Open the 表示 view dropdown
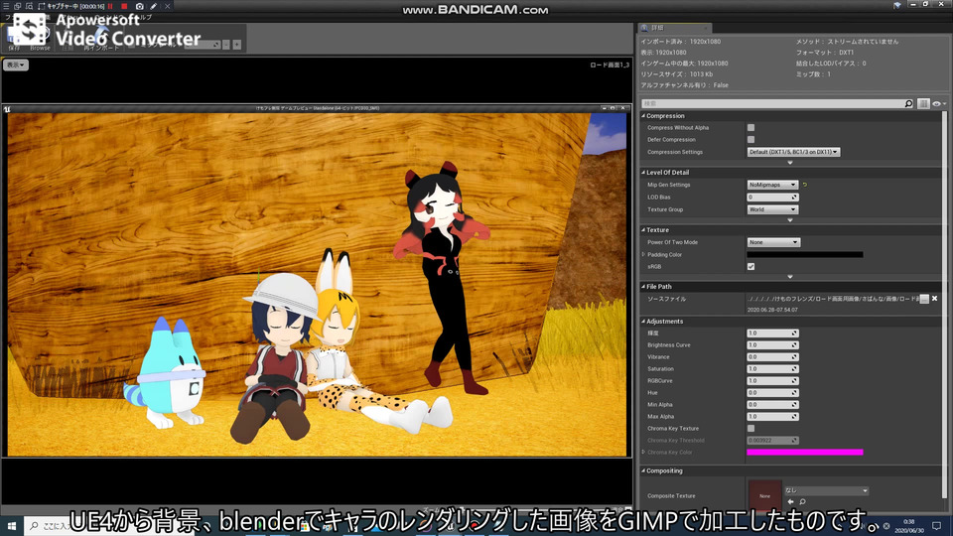The height and width of the screenshot is (536, 953). pos(16,65)
